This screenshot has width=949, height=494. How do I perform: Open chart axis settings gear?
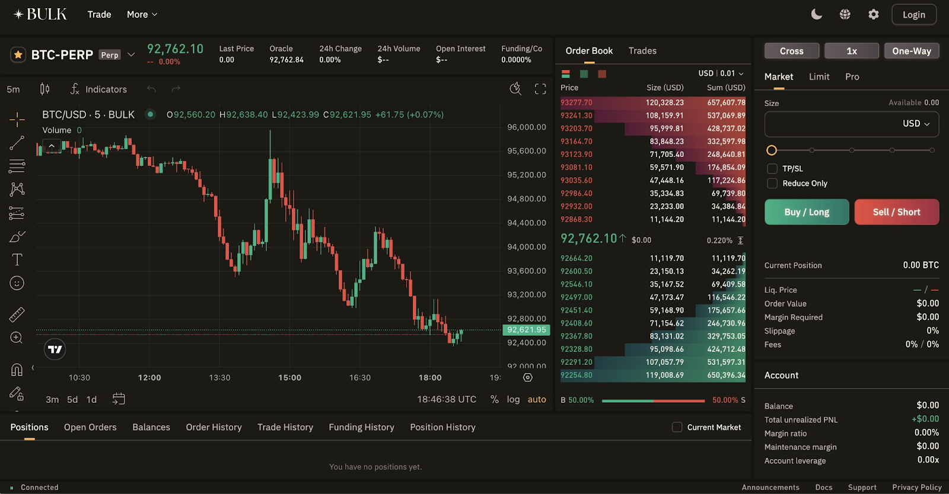pyautogui.click(x=528, y=377)
